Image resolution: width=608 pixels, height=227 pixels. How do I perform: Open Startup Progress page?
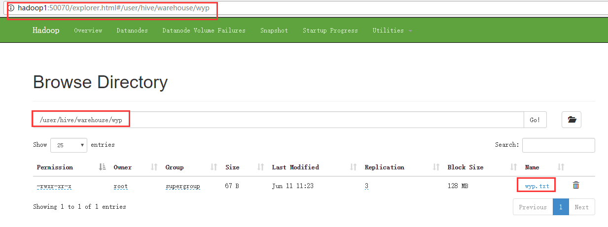[330, 31]
